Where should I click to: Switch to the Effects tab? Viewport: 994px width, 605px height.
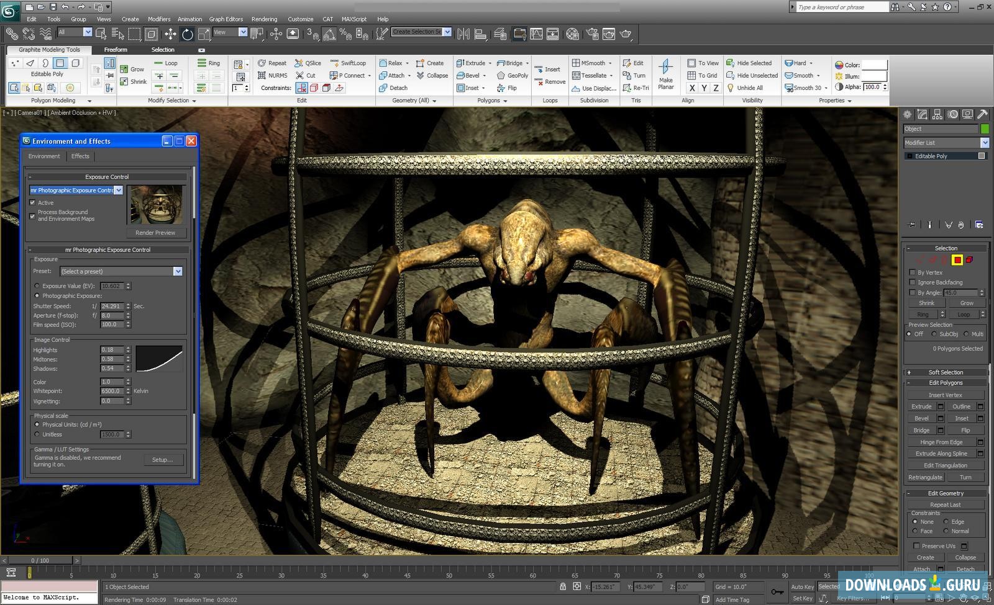pyautogui.click(x=80, y=156)
